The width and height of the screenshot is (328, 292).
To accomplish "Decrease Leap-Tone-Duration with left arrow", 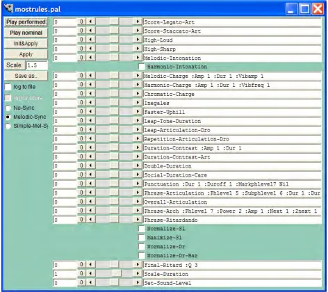I will (90, 120).
